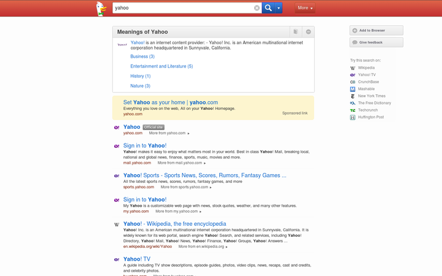Click favicon beside Yahoo official result

(117, 128)
